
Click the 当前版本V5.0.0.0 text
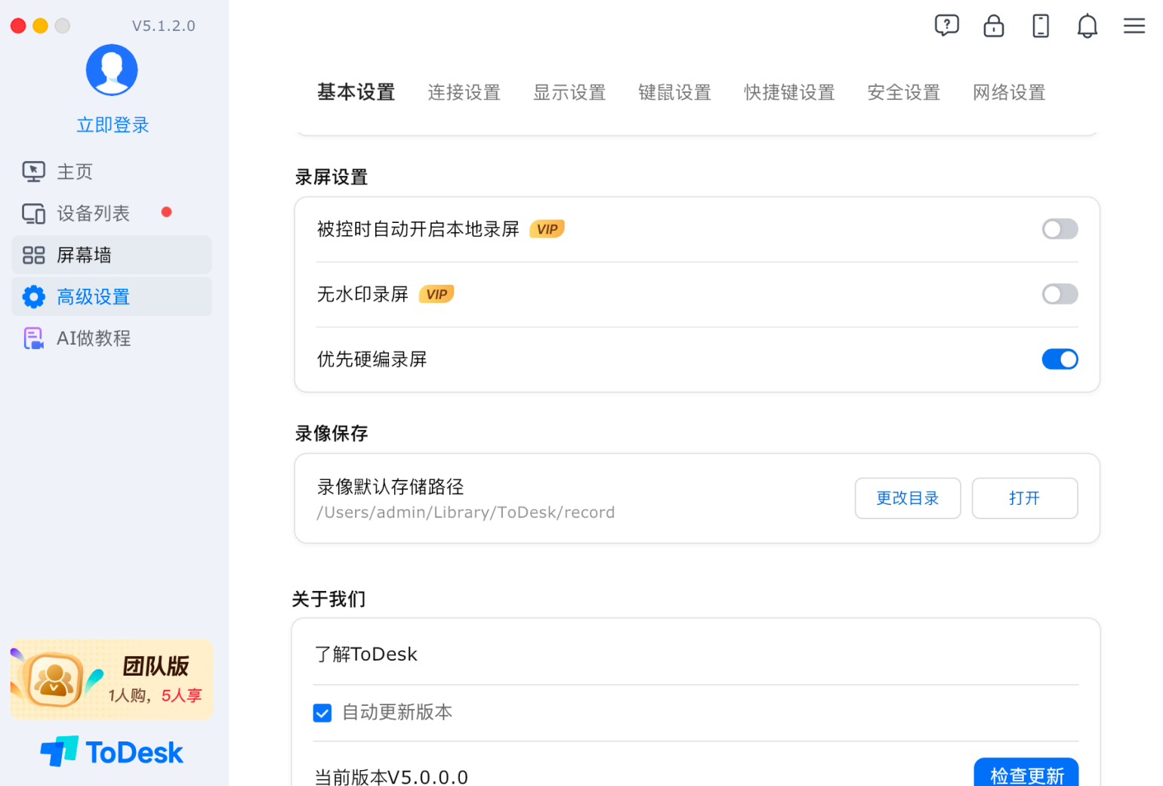click(x=391, y=776)
